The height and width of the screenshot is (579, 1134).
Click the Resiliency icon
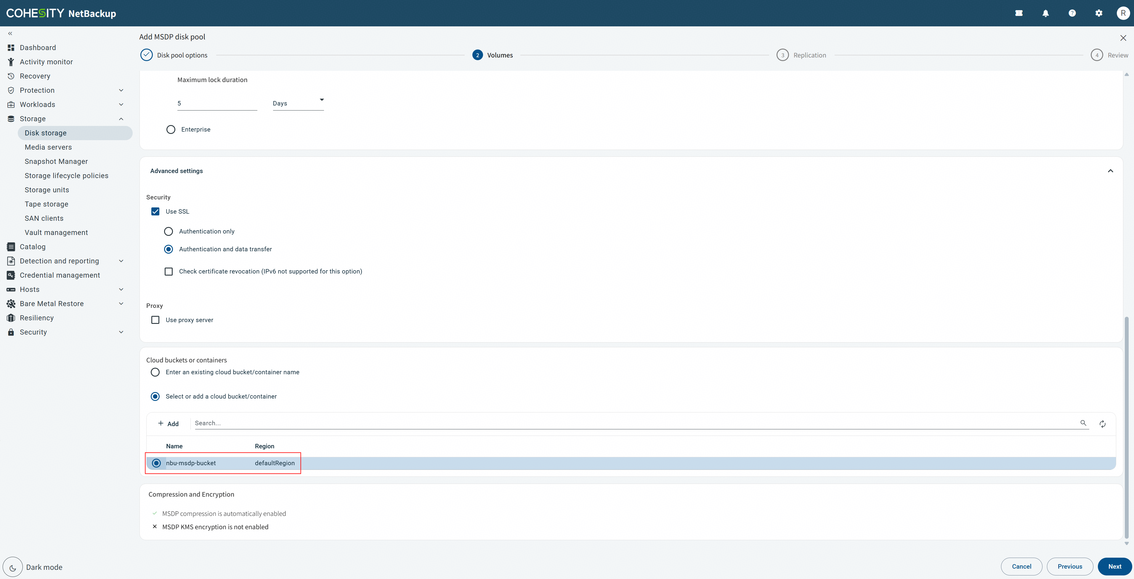coord(11,318)
